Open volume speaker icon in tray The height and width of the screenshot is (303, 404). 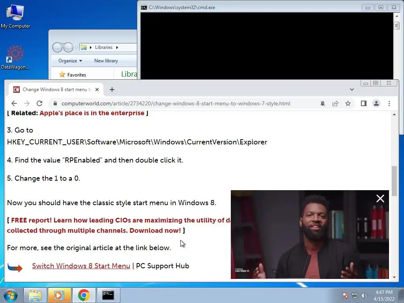(364, 296)
